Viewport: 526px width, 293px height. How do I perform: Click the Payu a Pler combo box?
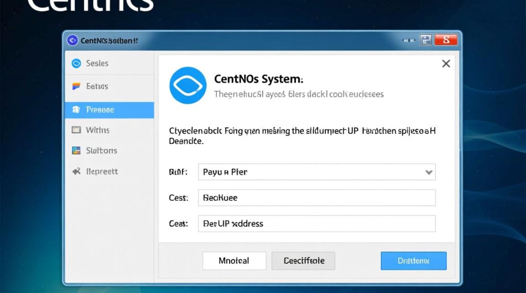317,172
